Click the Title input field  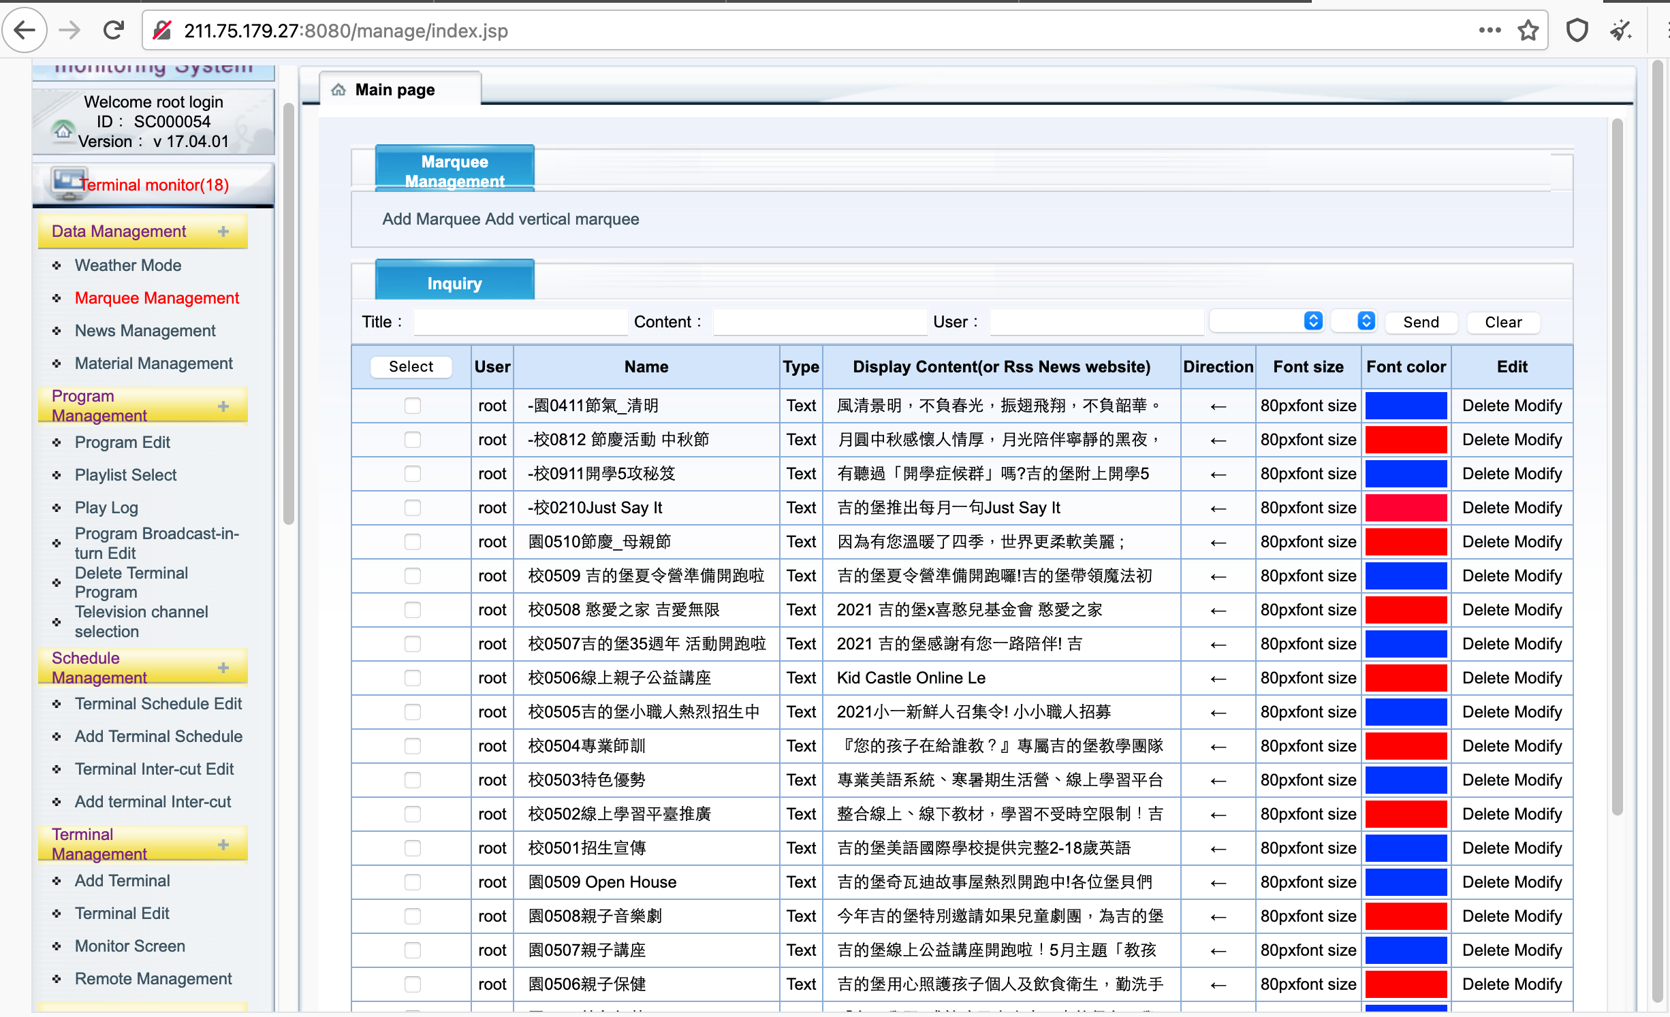520,322
